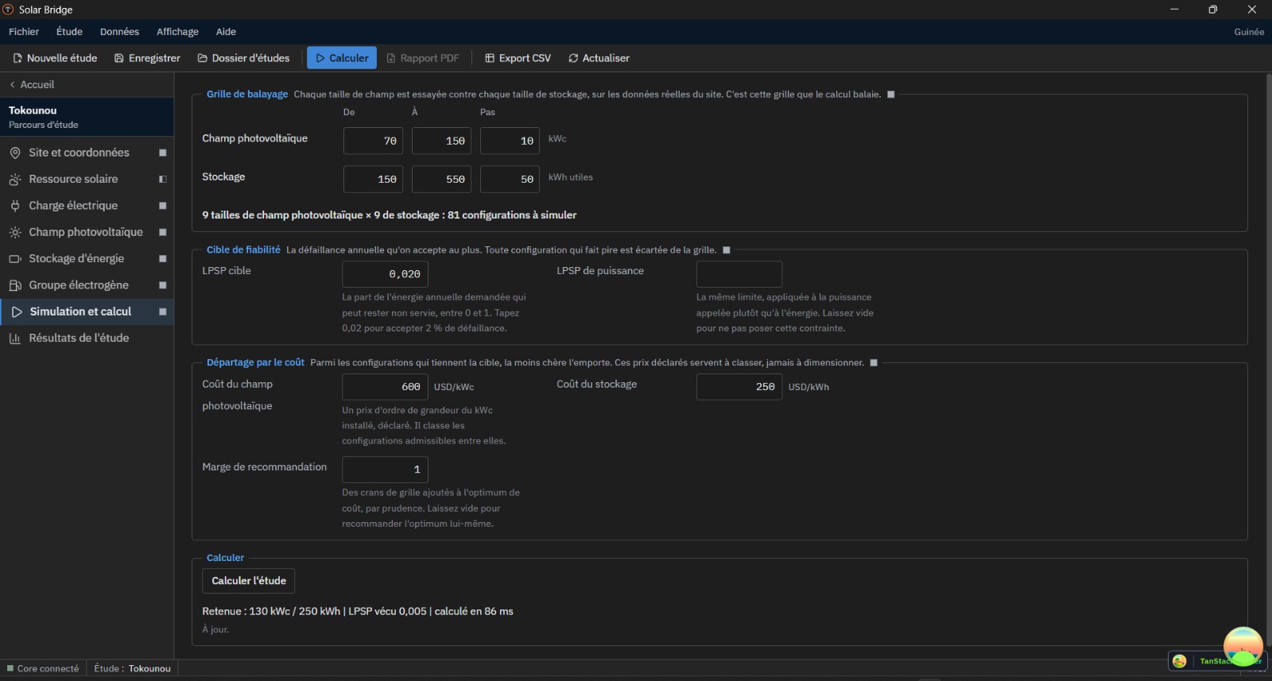Screen dimensions: 1272x681
Task: Click the sun icon for Champ photovoltaïque
Action: click(x=15, y=232)
